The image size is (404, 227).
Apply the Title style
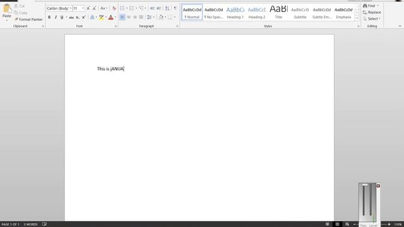(x=278, y=12)
